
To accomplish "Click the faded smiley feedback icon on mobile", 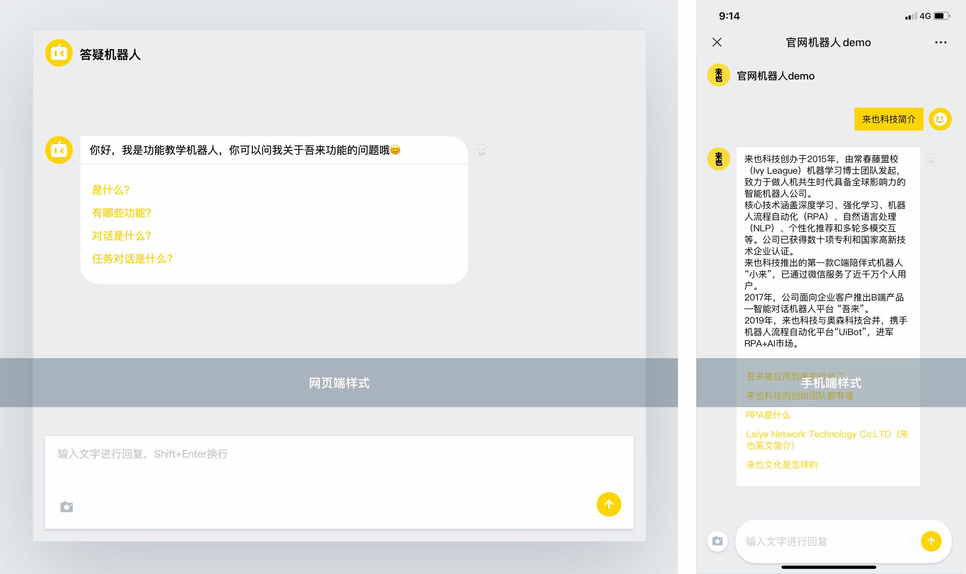I will pos(932,159).
